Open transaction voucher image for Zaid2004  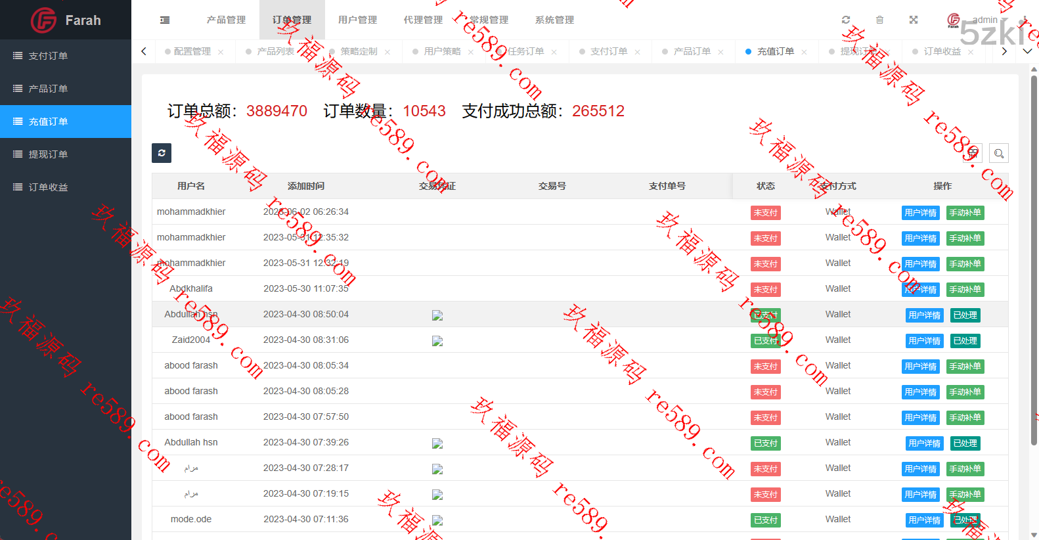click(x=437, y=341)
